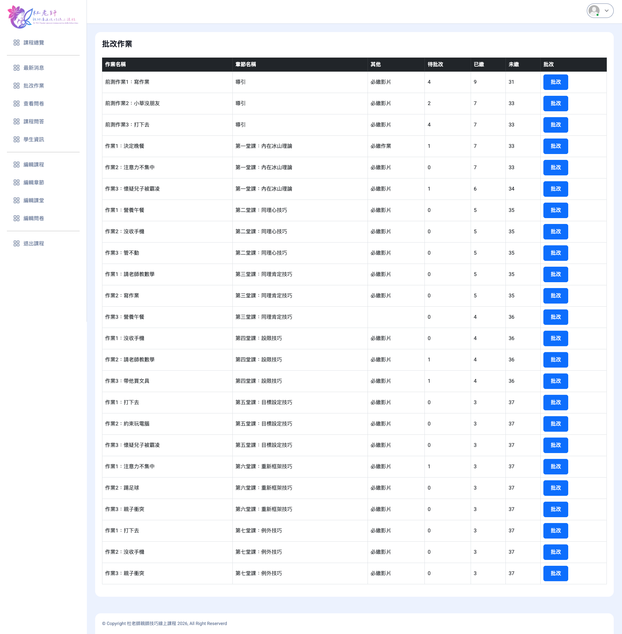Viewport: 622px width, 634px height.
Task: Click the grid icon beside 編輯課程
Action: (x=17, y=165)
